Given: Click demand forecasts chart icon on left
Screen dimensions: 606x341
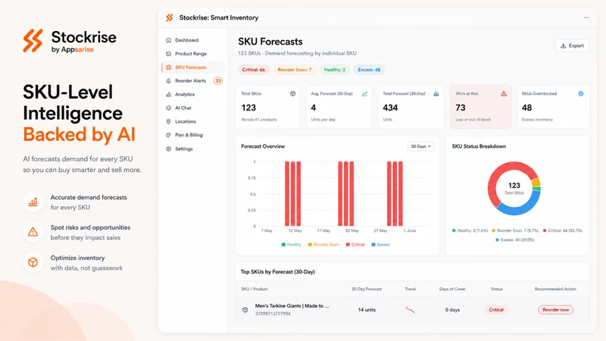Looking at the screenshot, I should 33,202.
